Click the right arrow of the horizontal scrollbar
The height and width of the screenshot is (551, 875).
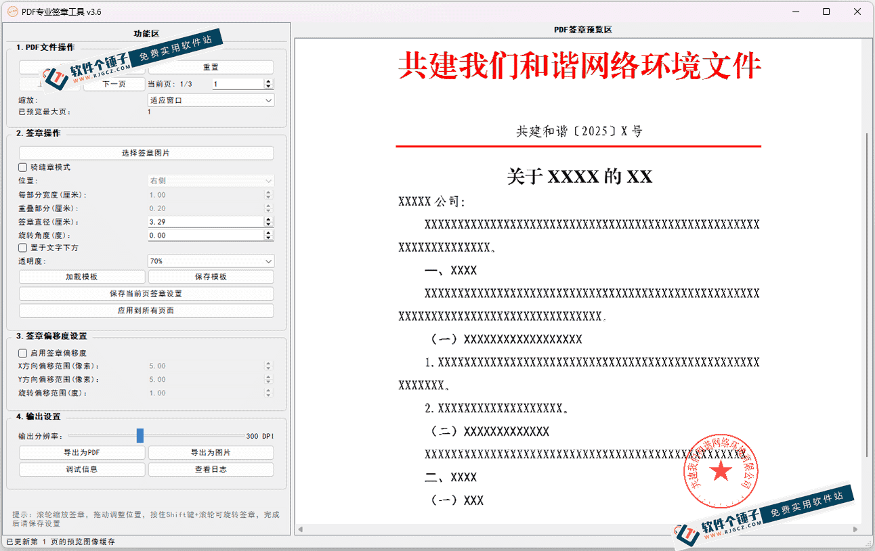click(855, 529)
